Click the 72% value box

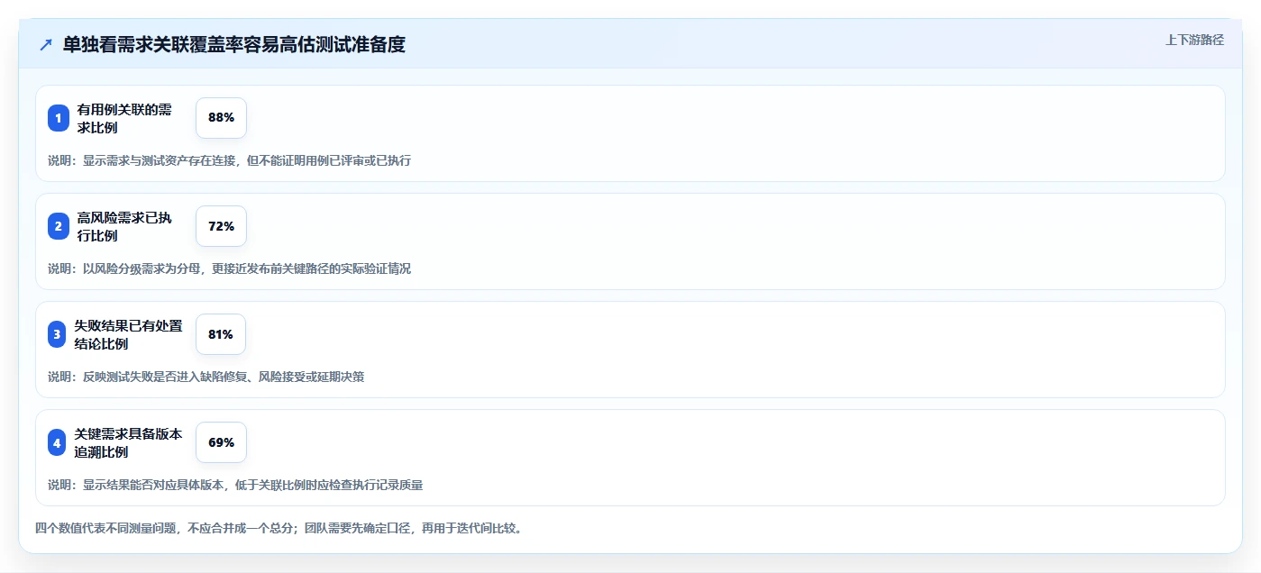221,226
